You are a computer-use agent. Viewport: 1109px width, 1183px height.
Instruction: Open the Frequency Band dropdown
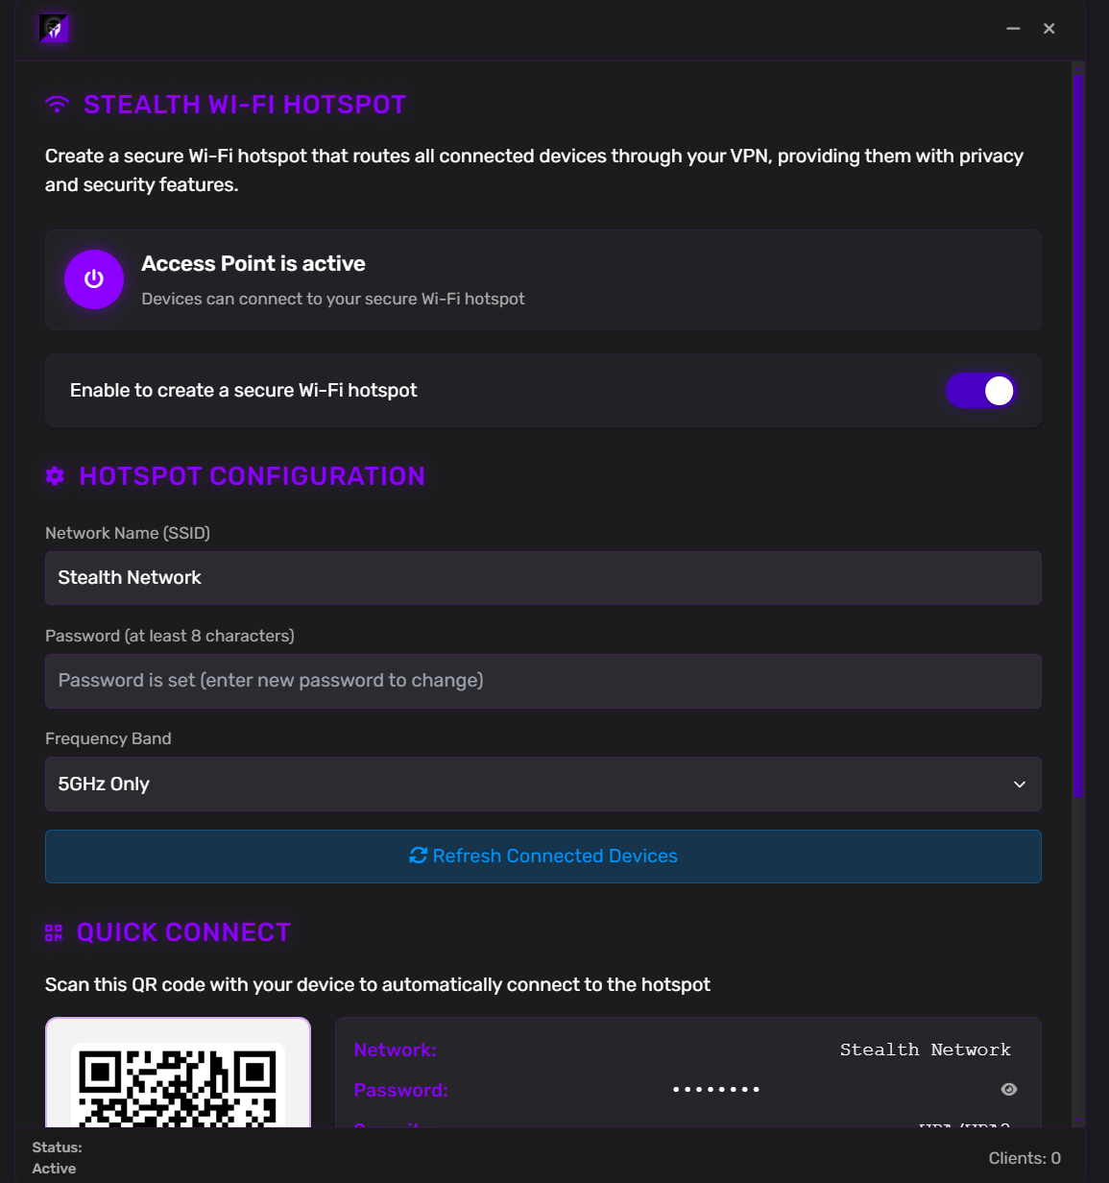point(542,784)
